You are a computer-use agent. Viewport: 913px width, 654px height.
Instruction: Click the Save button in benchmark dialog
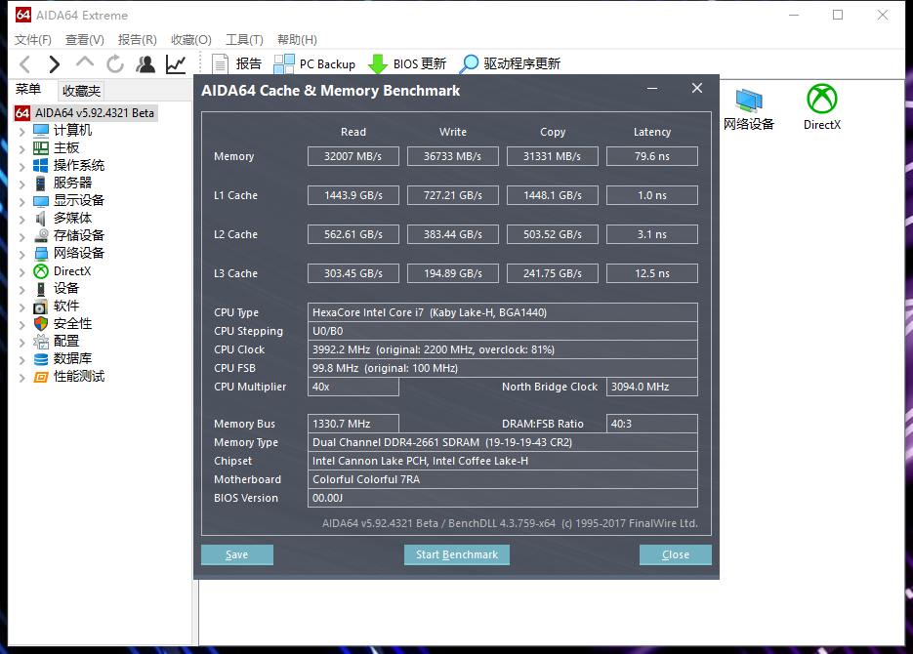pos(237,554)
